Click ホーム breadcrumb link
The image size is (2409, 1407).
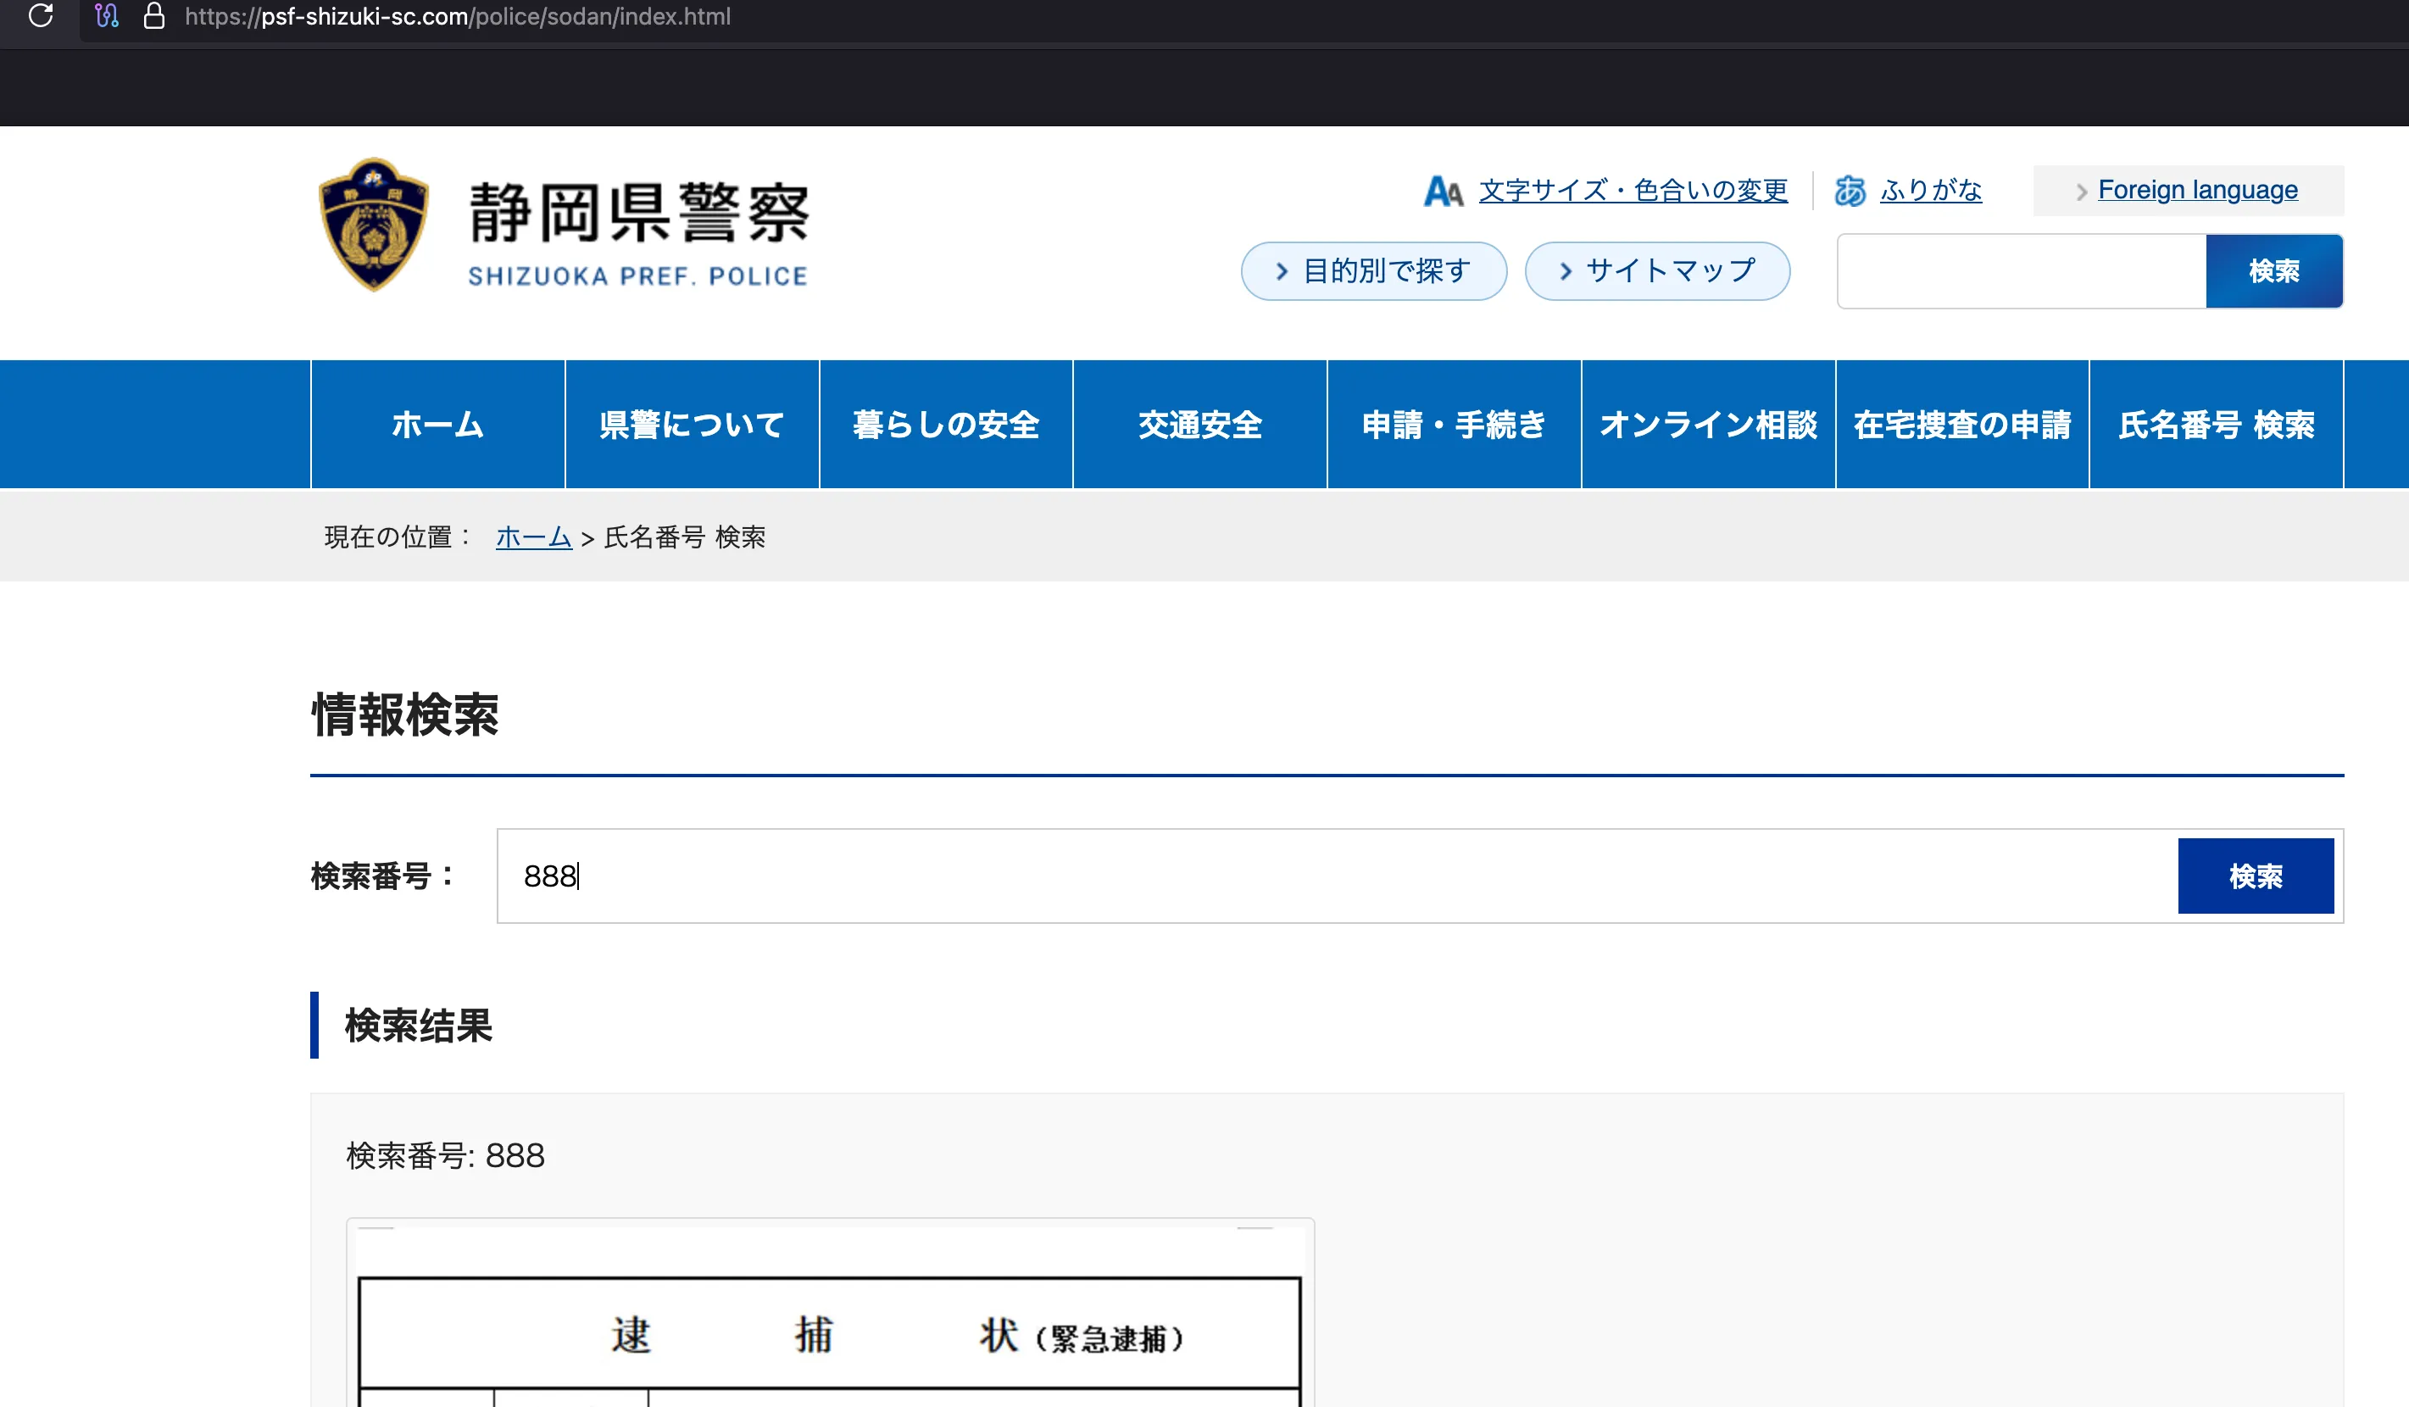(x=533, y=537)
